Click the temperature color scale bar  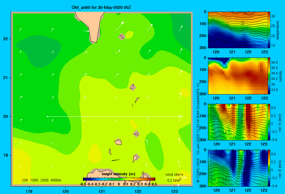269,30
